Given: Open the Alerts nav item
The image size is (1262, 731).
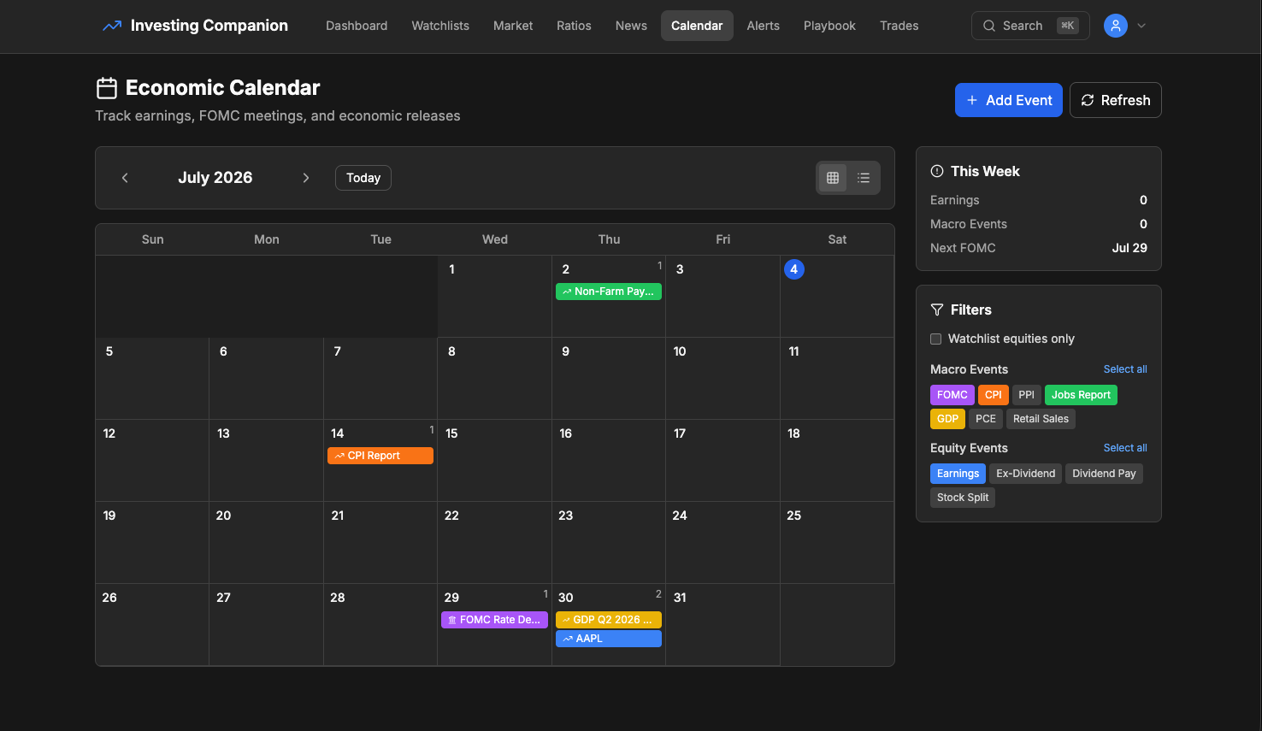Looking at the screenshot, I should [x=764, y=26].
